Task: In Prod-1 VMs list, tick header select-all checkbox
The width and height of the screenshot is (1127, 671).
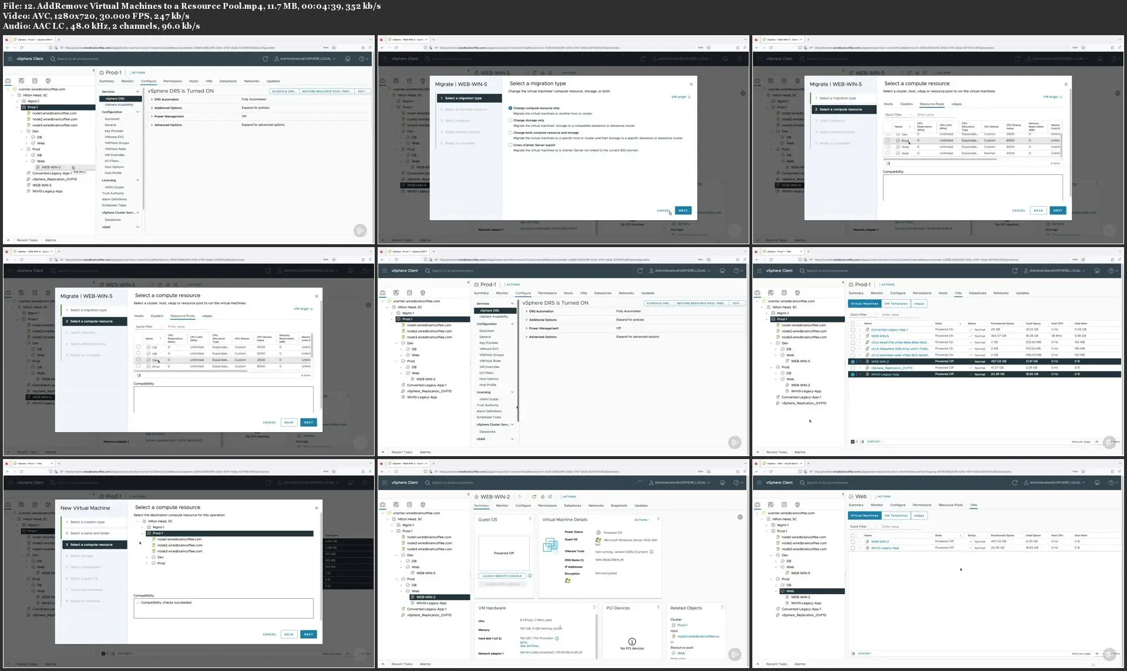Action: pos(853,323)
